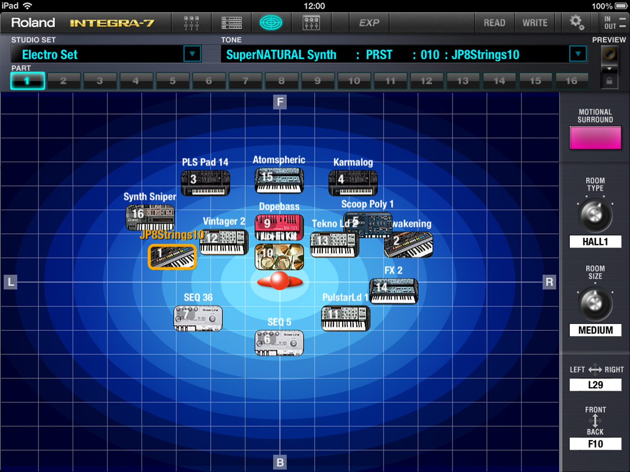The image size is (630, 472).
Task: Select the FX 2 part 14 icon
Action: pos(394,291)
